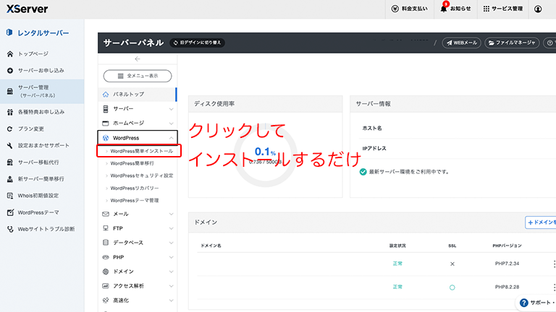Click the stethoscope icon beside Webサイトトラブル診断
The width and height of the screenshot is (556, 312).
coord(10,229)
